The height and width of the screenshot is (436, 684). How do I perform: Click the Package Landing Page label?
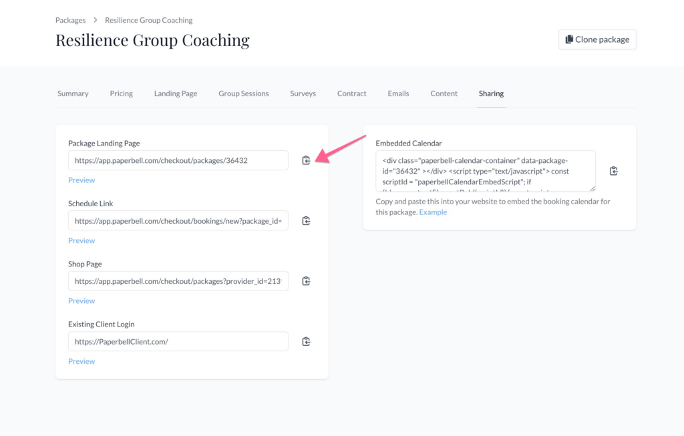(104, 143)
